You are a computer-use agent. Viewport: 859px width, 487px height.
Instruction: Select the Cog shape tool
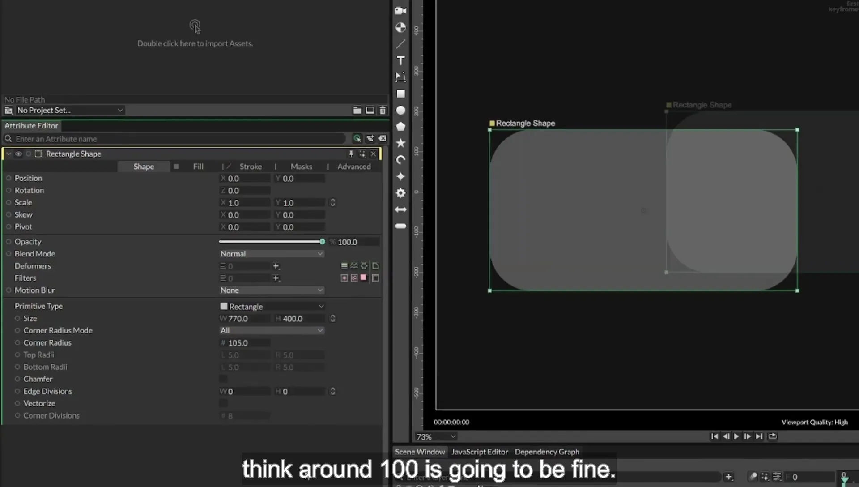400,193
